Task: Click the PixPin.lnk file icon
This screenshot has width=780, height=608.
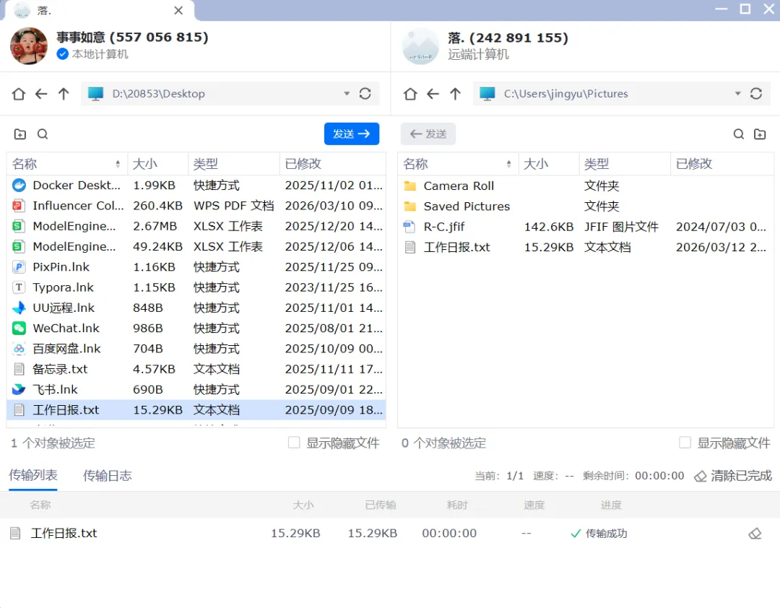Action: 19,266
